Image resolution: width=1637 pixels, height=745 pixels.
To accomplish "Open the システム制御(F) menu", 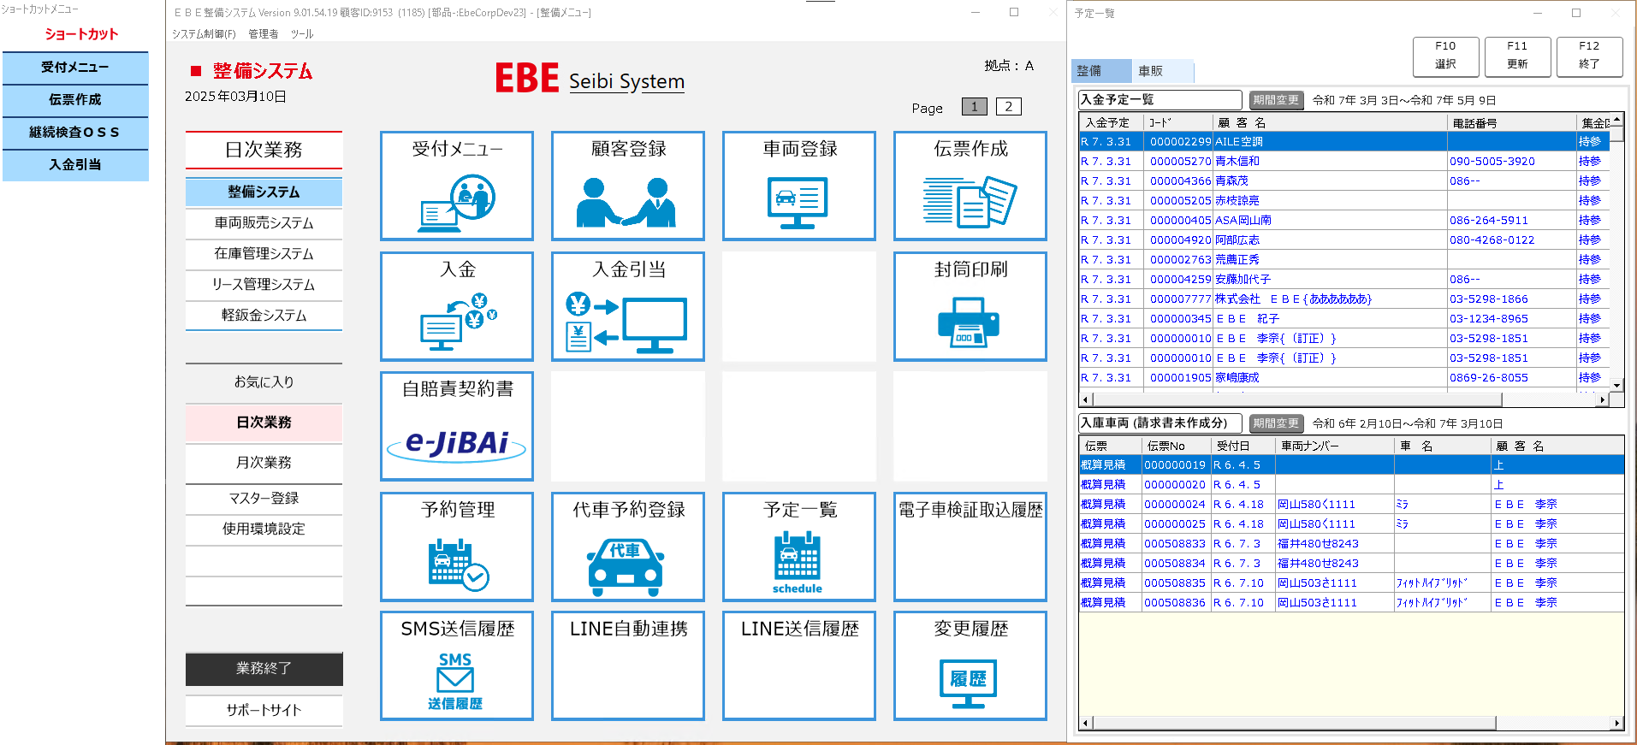I will [x=204, y=34].
